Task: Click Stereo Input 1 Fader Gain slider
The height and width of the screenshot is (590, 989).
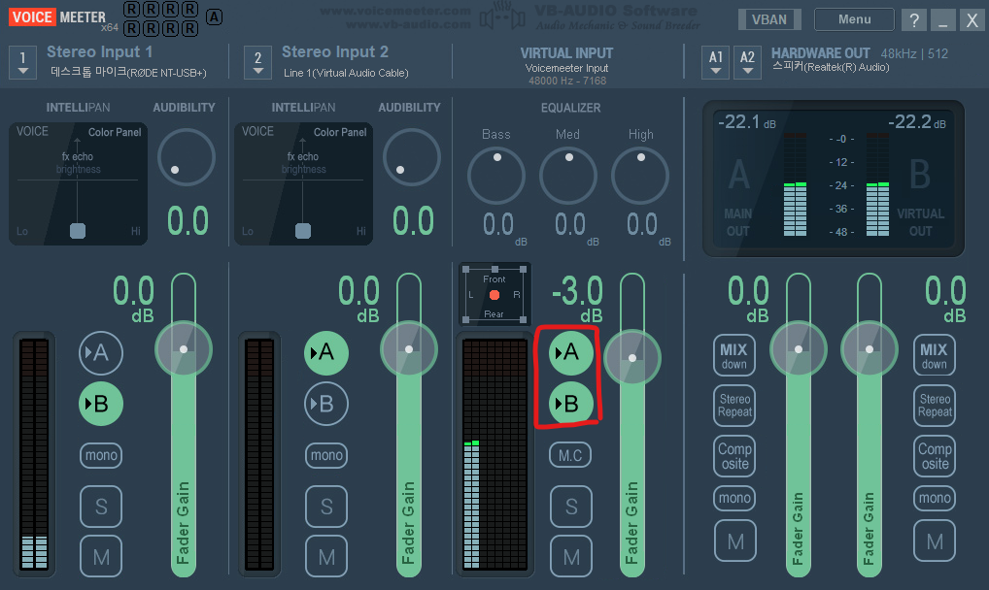Action: tap(184, 425)
